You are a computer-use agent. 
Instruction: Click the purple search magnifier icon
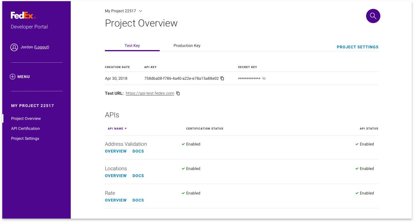coord(373,16)
